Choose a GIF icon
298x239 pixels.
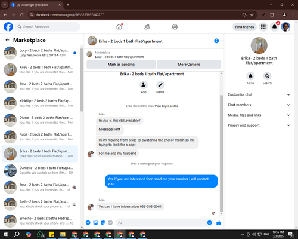click(110, 223)
